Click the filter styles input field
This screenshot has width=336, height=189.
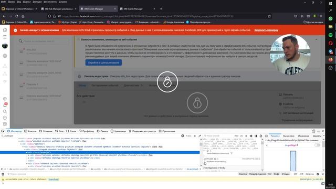point(218,136)
